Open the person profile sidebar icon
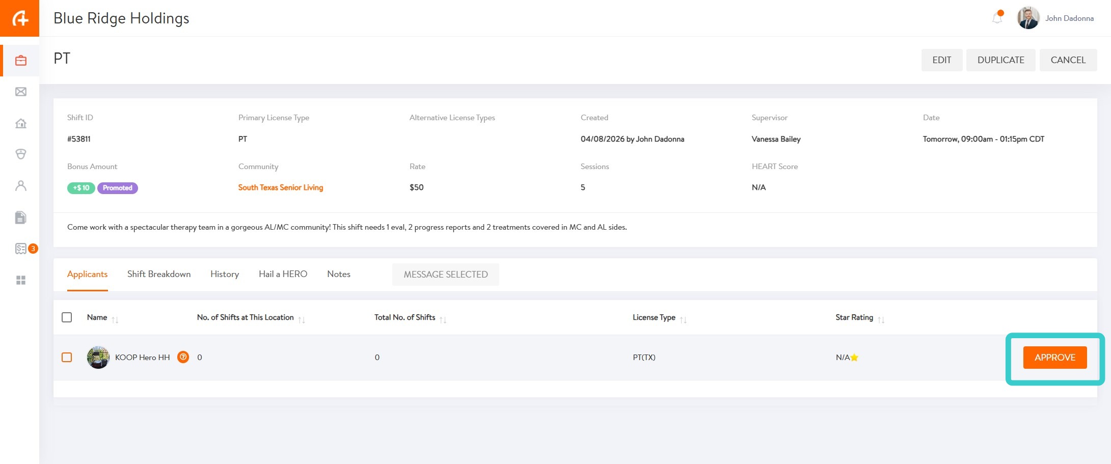 [x=21, y=186]
